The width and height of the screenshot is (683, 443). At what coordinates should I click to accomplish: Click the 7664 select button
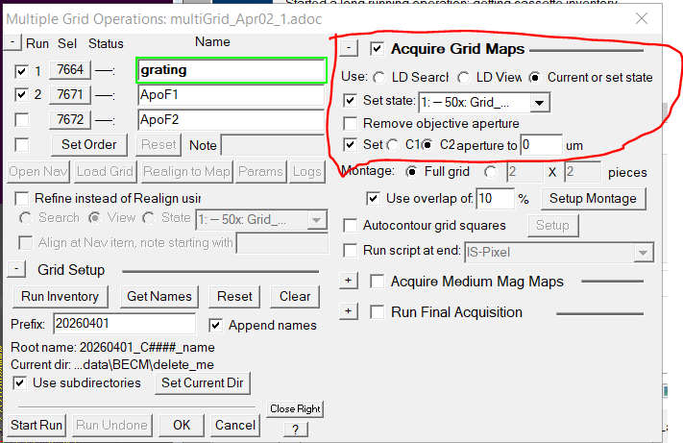pyautogui.click(x=70, y=70)
